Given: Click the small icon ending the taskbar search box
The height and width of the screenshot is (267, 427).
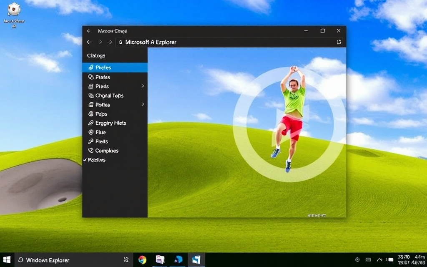Looking at the screenshot, I should point(126,260).
